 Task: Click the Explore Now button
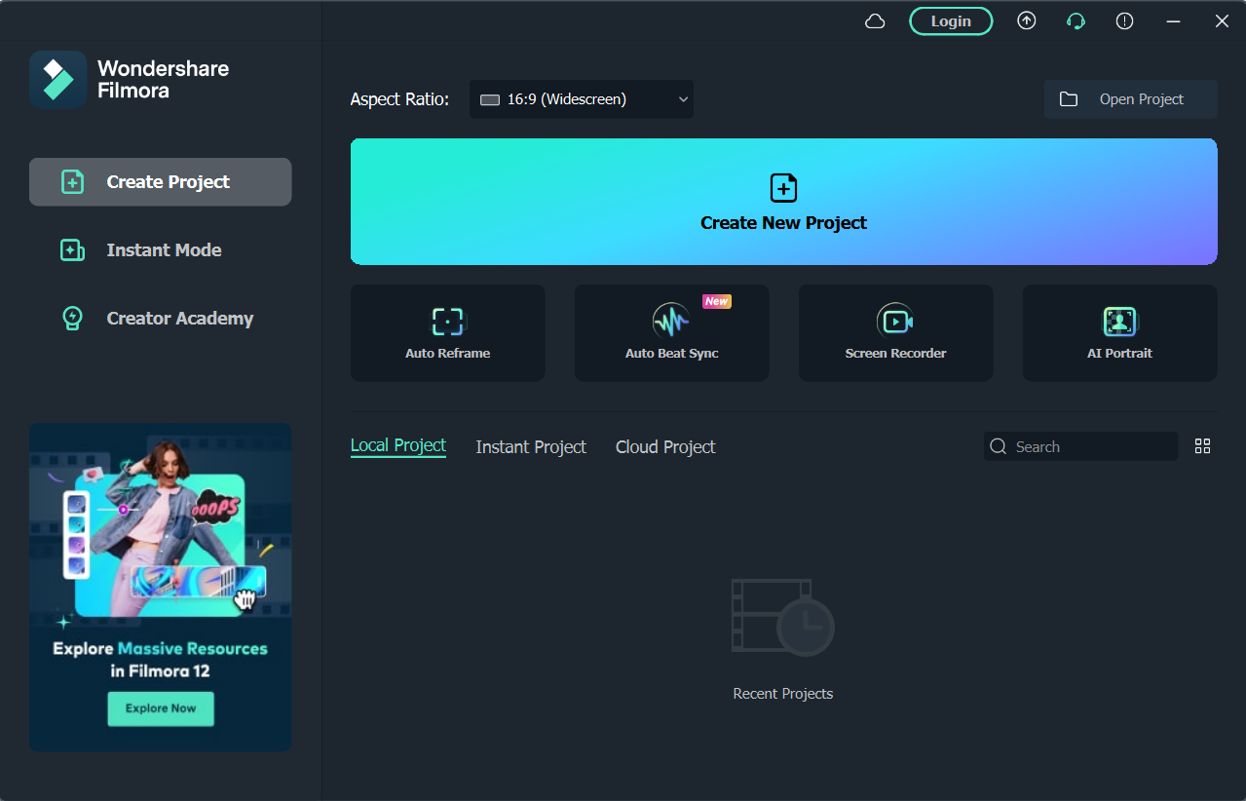[161, 708]
